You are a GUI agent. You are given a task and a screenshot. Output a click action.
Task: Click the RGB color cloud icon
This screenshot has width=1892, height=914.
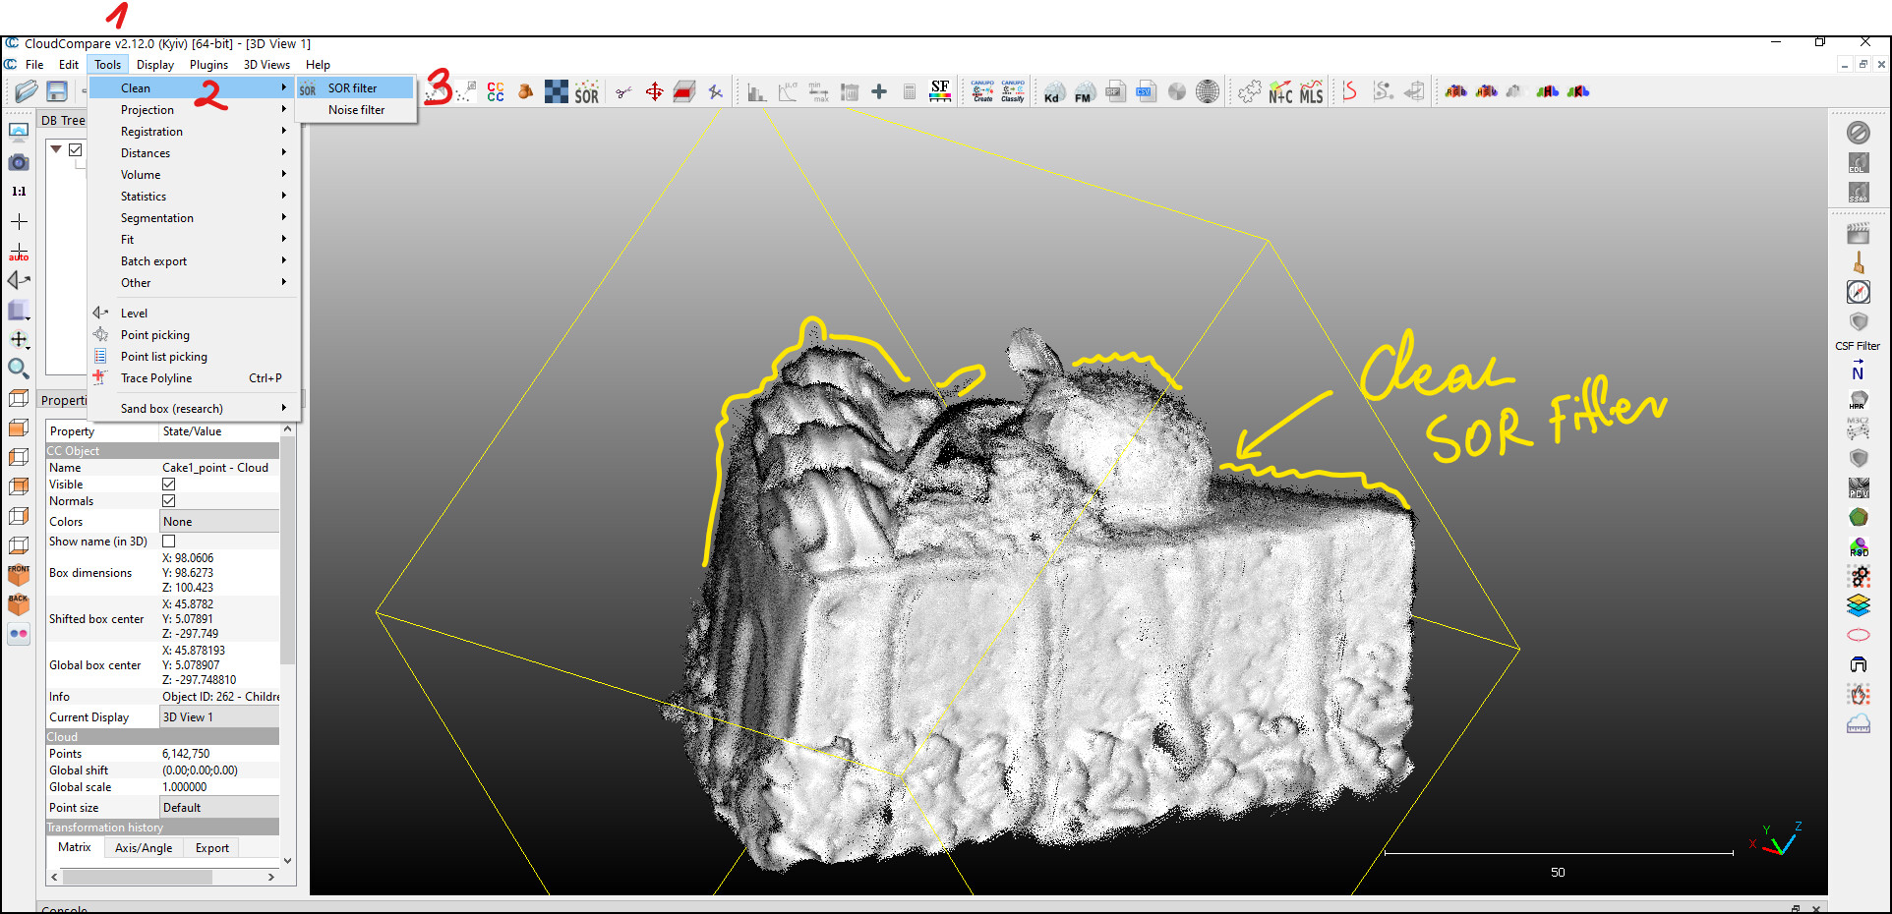pos(1455,91)
